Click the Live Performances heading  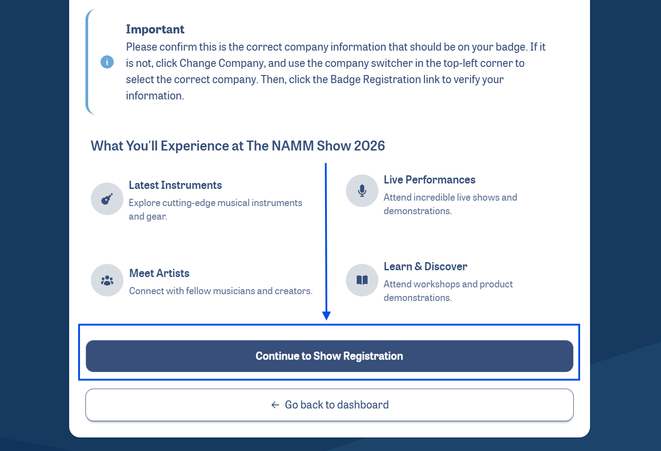tap(430, 180)
